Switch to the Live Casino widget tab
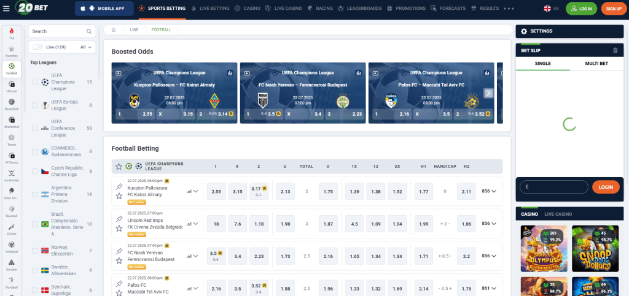Viewport: 629px width, 296px height. click(558, 214)
